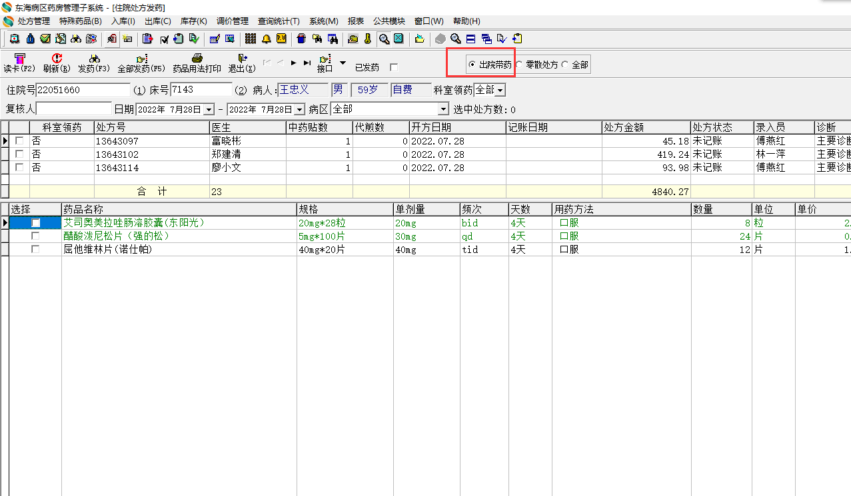Check prescription 13643102 row checkbox
Screen dimensions: 851x496
tap(19, 154)
